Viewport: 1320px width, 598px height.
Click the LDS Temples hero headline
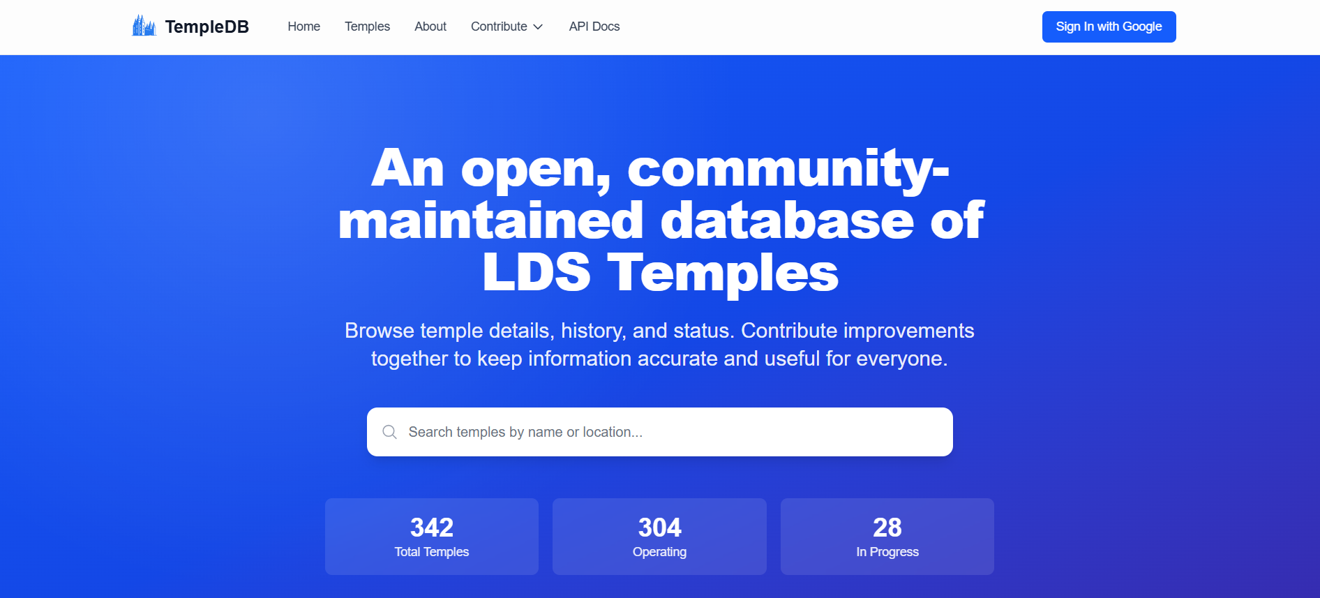(x=660, y=272)
